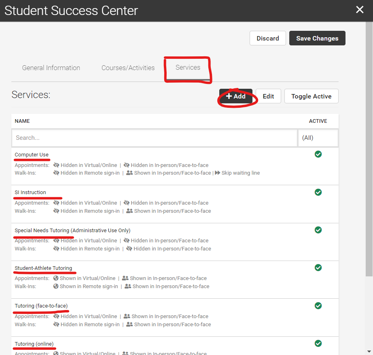Image resolution: width=373 pixels, height=355 pixels.
Task: Click active checkmark for Student-Athlete Tutoring
Action: 318,267
